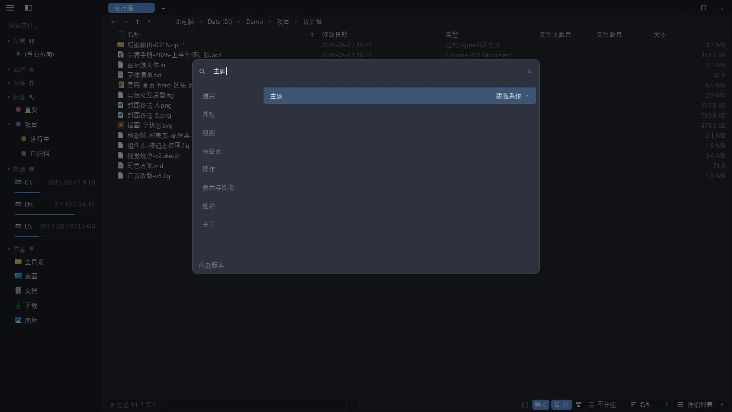Add a new tab with plus

pyautogui.click(x=163, y=8)
